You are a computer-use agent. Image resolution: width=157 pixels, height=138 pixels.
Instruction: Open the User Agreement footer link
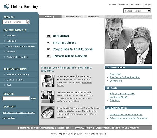coord(44,128)
